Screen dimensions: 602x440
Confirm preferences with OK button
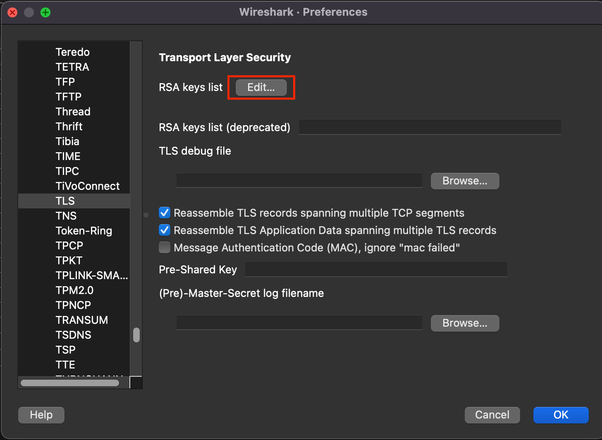[561, 415]
